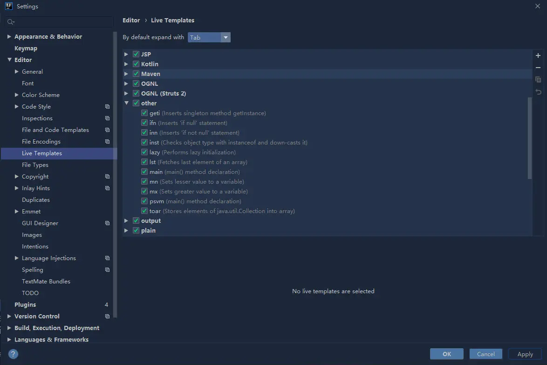Screen dimensions: 547x365
Task: Remove the selected live template
Action: tap(538, 68)
